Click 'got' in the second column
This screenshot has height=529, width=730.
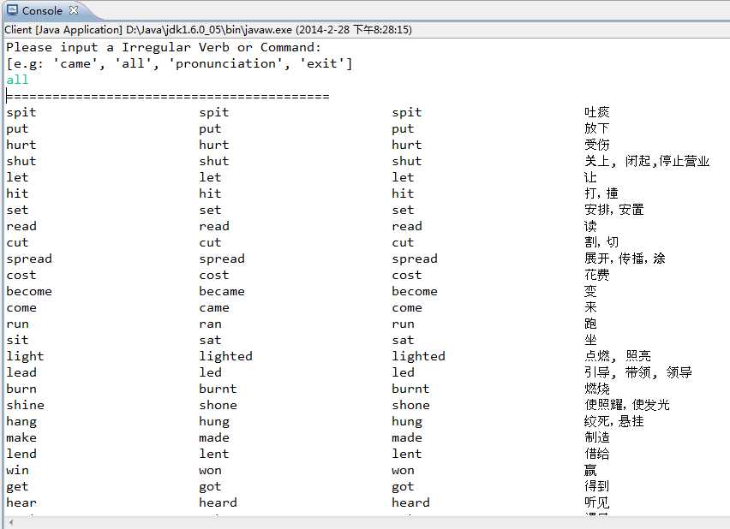(x=211, y=487)
